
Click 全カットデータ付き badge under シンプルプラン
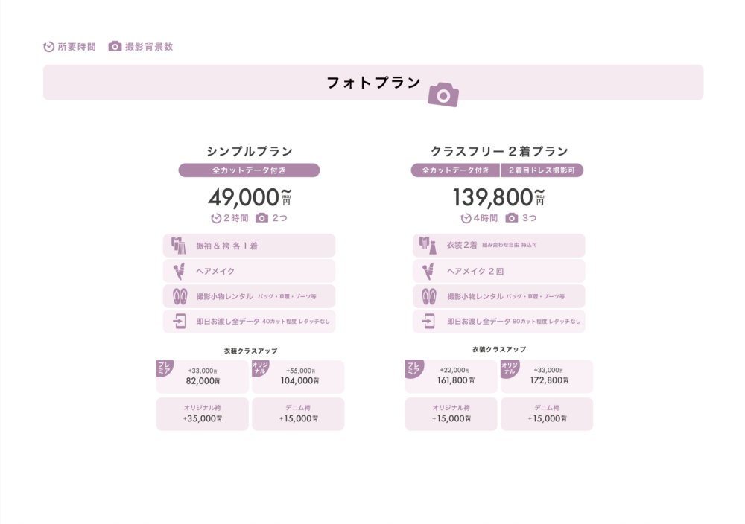[x=249, y=170]
